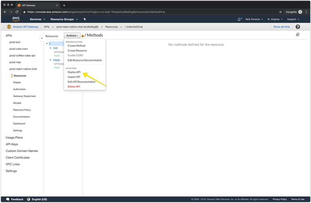Open the prod-nba API
Viewport: 311px width, 203px height.
click(15, 62)
